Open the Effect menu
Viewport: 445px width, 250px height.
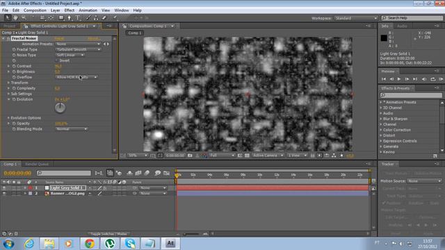(70, 10)
